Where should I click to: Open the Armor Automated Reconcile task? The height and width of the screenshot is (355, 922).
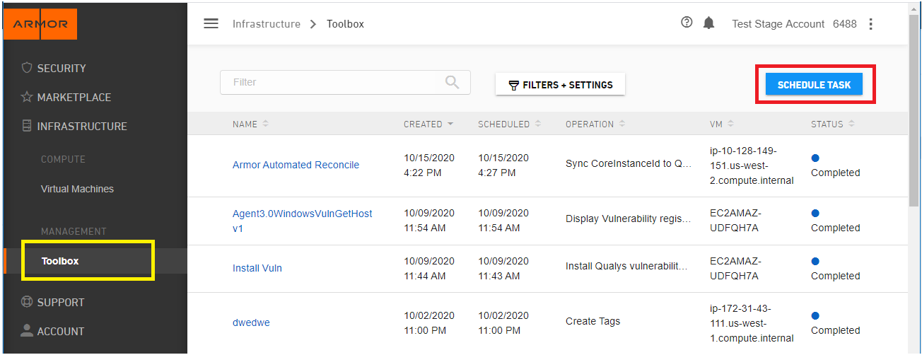tap(296, 165)
